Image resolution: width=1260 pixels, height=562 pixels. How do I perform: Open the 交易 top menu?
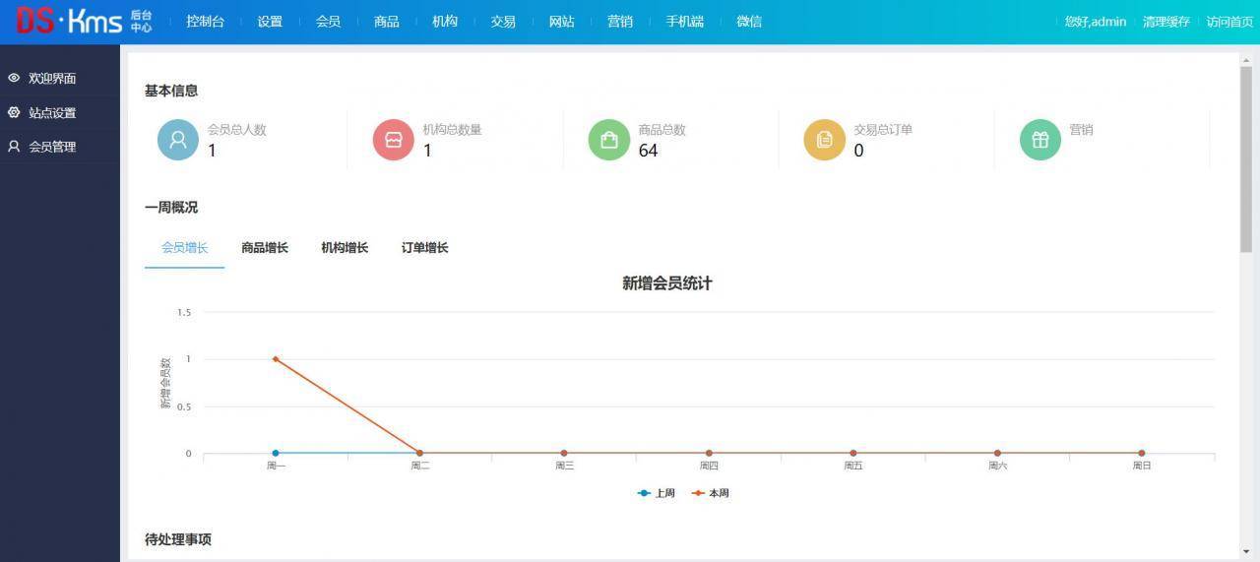pos(503,21)
